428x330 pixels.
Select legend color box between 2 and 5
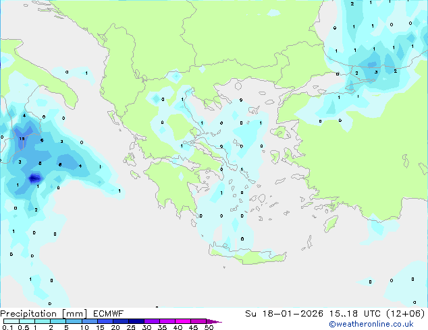(58, 321)
